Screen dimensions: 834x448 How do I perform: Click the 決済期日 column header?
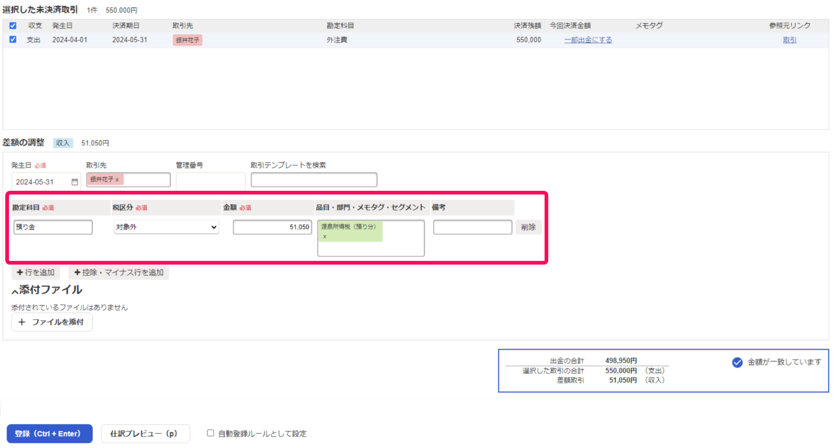pyautogui.click(x=125, y=26)
